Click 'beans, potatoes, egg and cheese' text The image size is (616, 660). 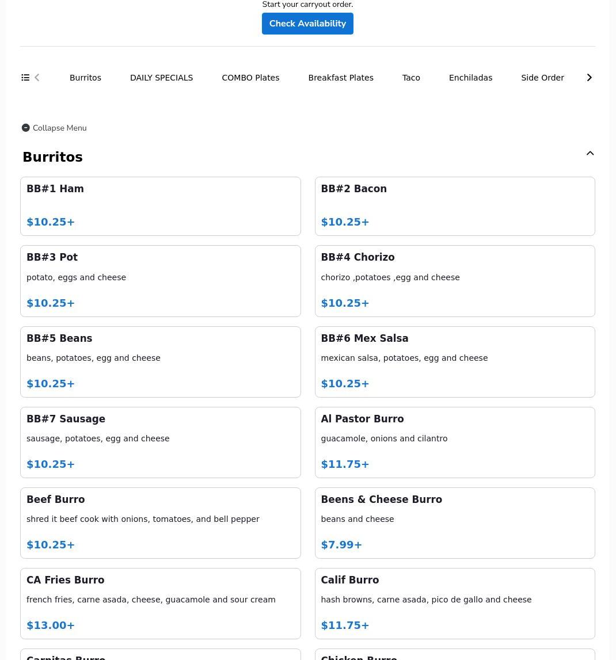(x=93, y=358)
